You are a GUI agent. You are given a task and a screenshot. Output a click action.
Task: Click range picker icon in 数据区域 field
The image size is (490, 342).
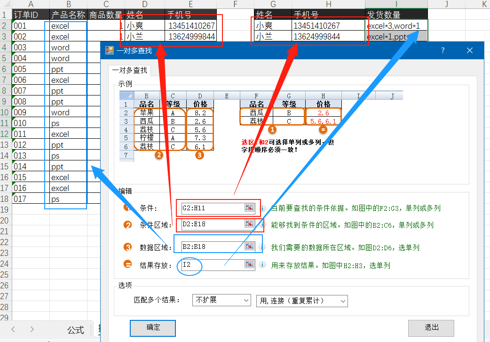249,247
